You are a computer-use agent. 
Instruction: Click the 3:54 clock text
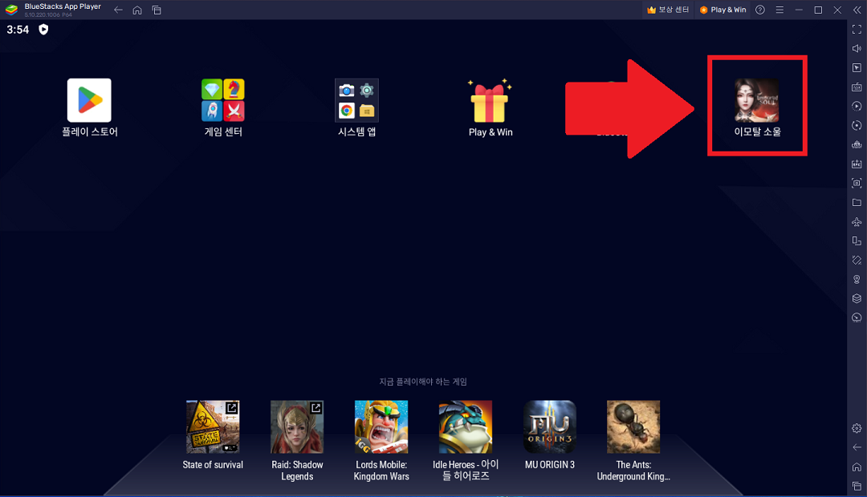(18, 30)
